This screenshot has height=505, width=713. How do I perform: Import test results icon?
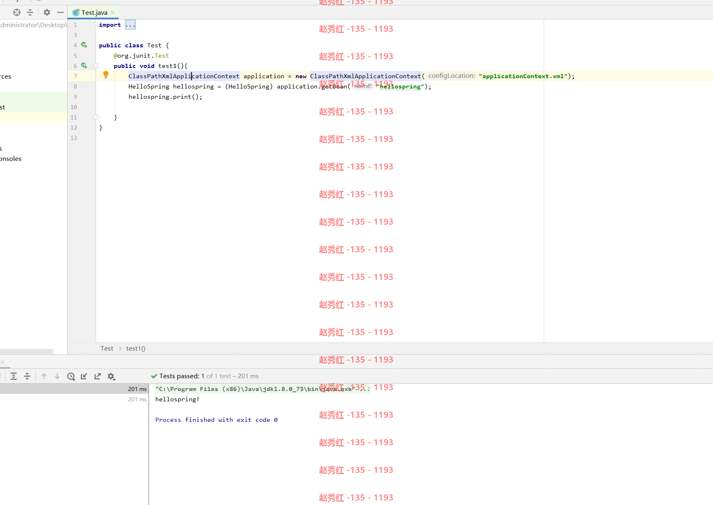point(84,376)
